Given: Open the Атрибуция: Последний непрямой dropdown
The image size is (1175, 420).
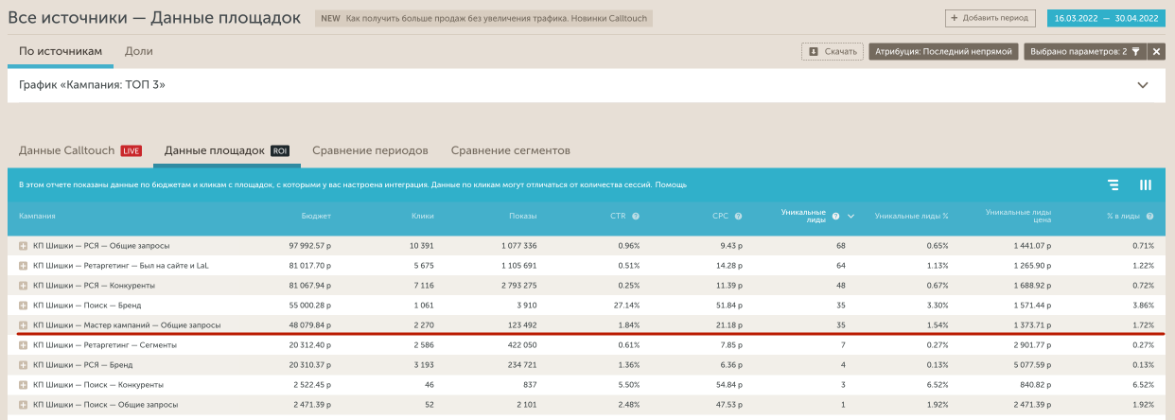Looking at the screenshot, I should pos(943,52).
